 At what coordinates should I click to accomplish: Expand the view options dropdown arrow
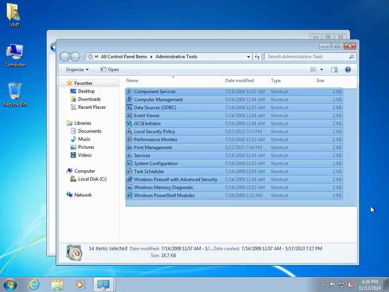point(321,70)
